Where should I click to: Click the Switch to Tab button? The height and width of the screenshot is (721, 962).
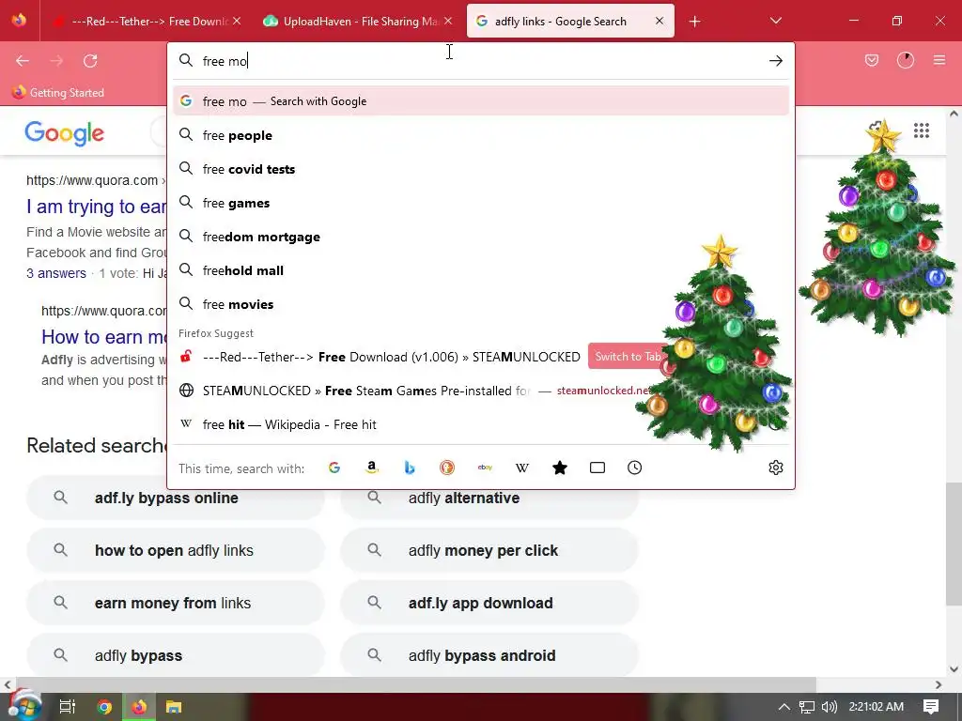[627, 357]
